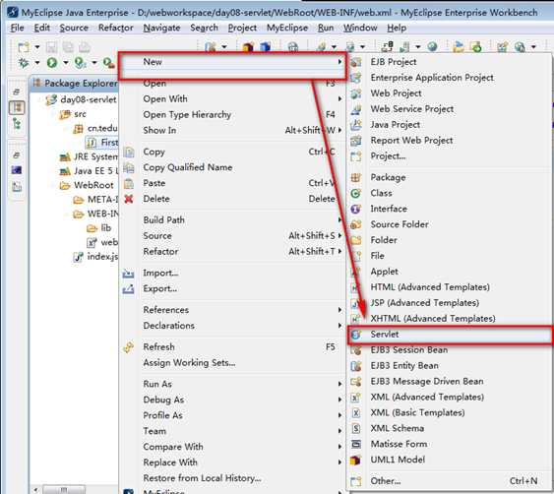
Task: Open the MyEclipse menu in menu bar
Action: (x=287, y=28)
